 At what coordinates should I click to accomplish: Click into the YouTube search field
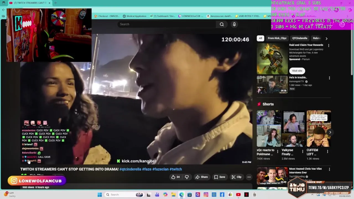[167, 24]
